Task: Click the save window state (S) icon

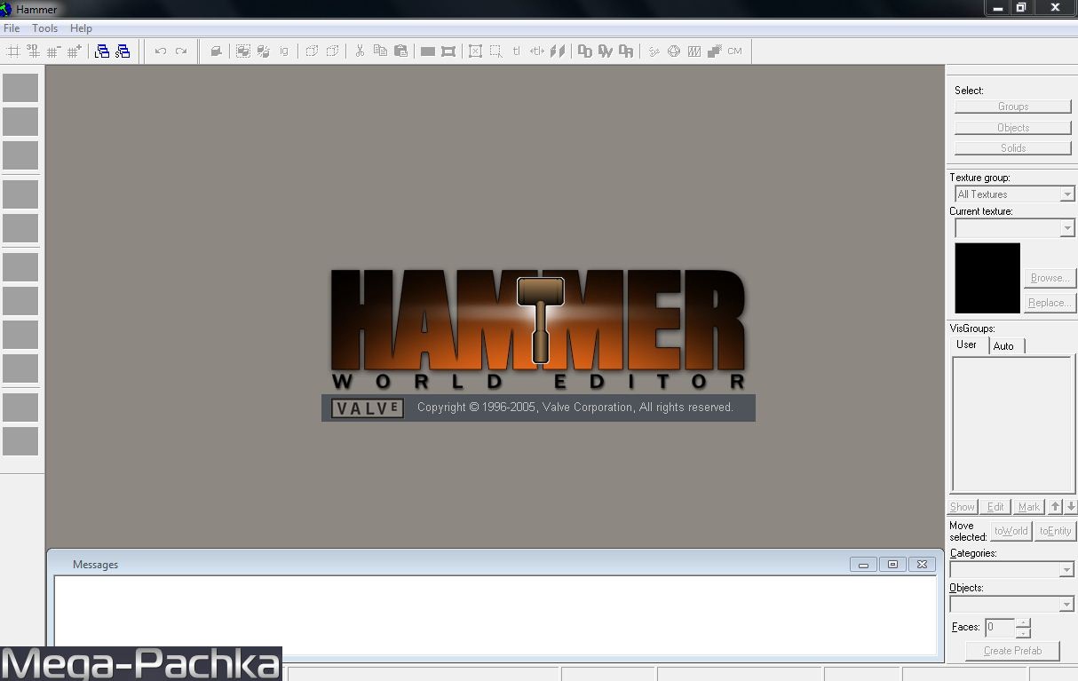Action: pyautogui.click(x=123, y=51)
